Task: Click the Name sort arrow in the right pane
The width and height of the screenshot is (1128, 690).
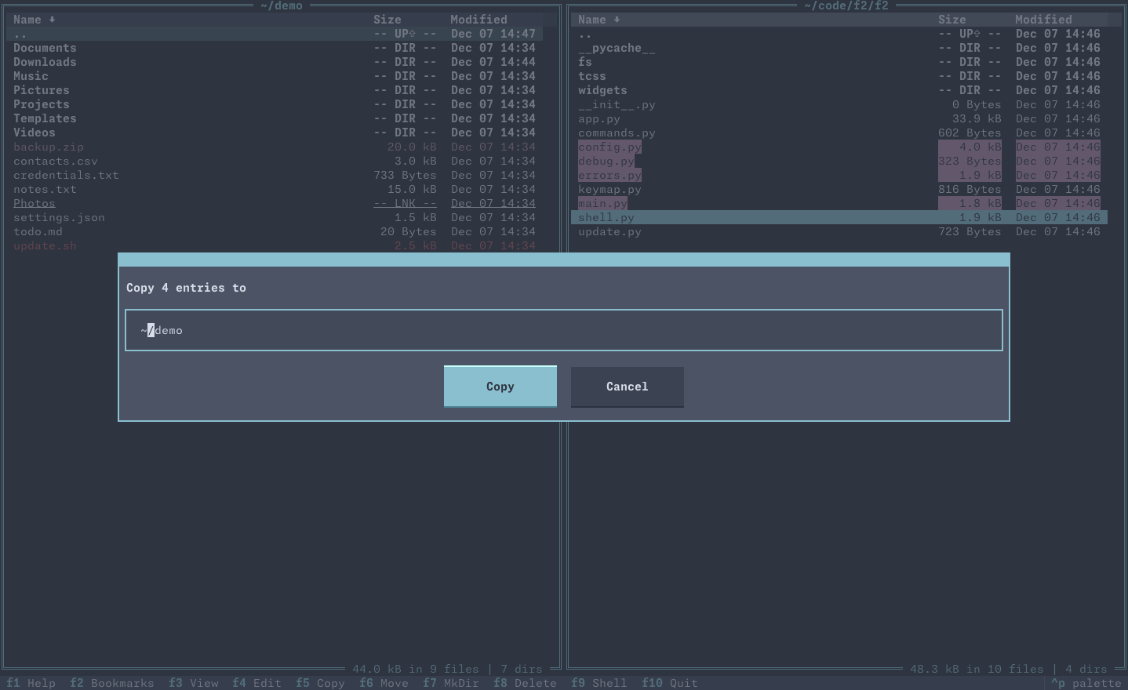Action: click(x=617, y=20)
